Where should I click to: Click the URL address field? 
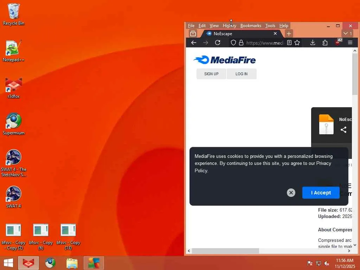pyautogui.click(x=265, y=43)
